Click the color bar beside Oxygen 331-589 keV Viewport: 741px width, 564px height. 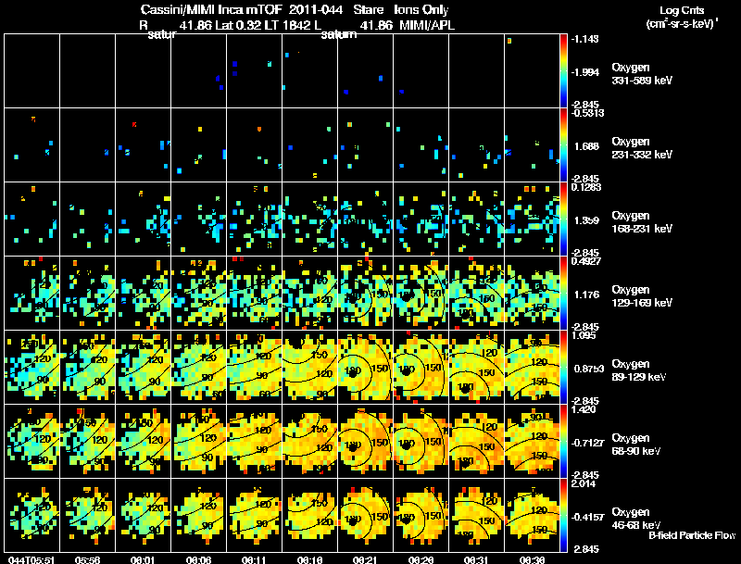pos(563,71)
